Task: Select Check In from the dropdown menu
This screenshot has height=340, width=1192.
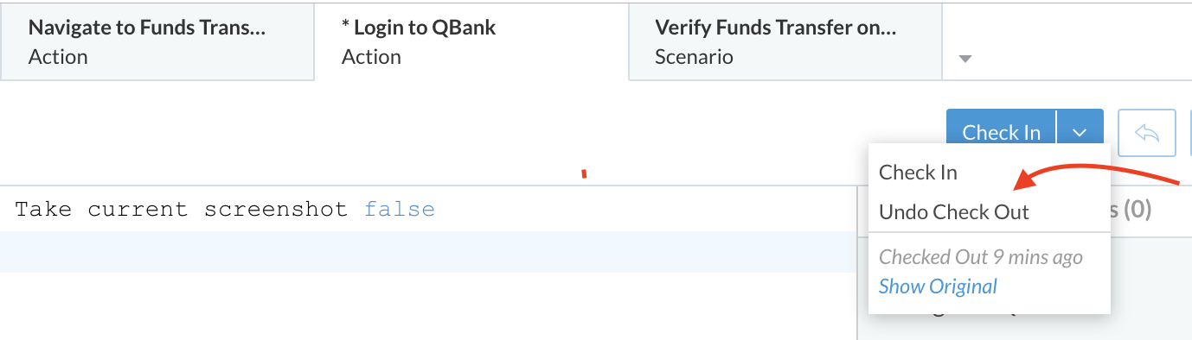Action: 918,172
